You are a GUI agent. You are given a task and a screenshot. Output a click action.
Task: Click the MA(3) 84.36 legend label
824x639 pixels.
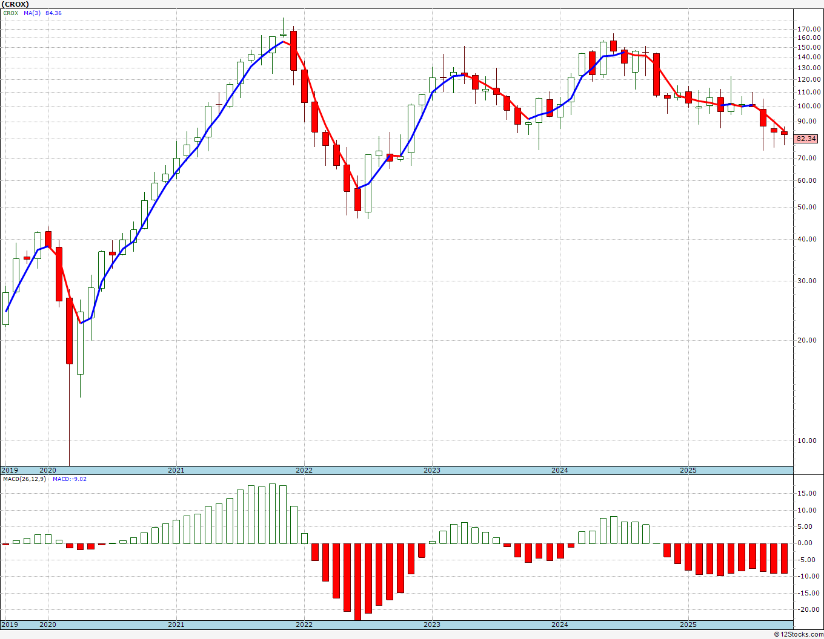(42, 13)
